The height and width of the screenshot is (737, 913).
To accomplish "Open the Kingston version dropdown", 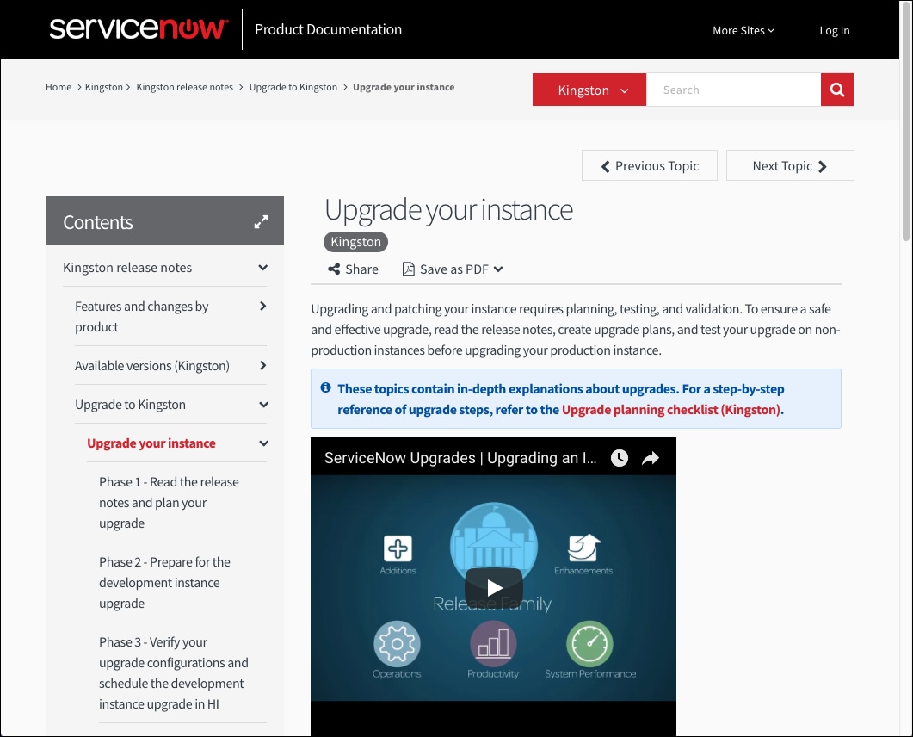I will tap(589, 90).
